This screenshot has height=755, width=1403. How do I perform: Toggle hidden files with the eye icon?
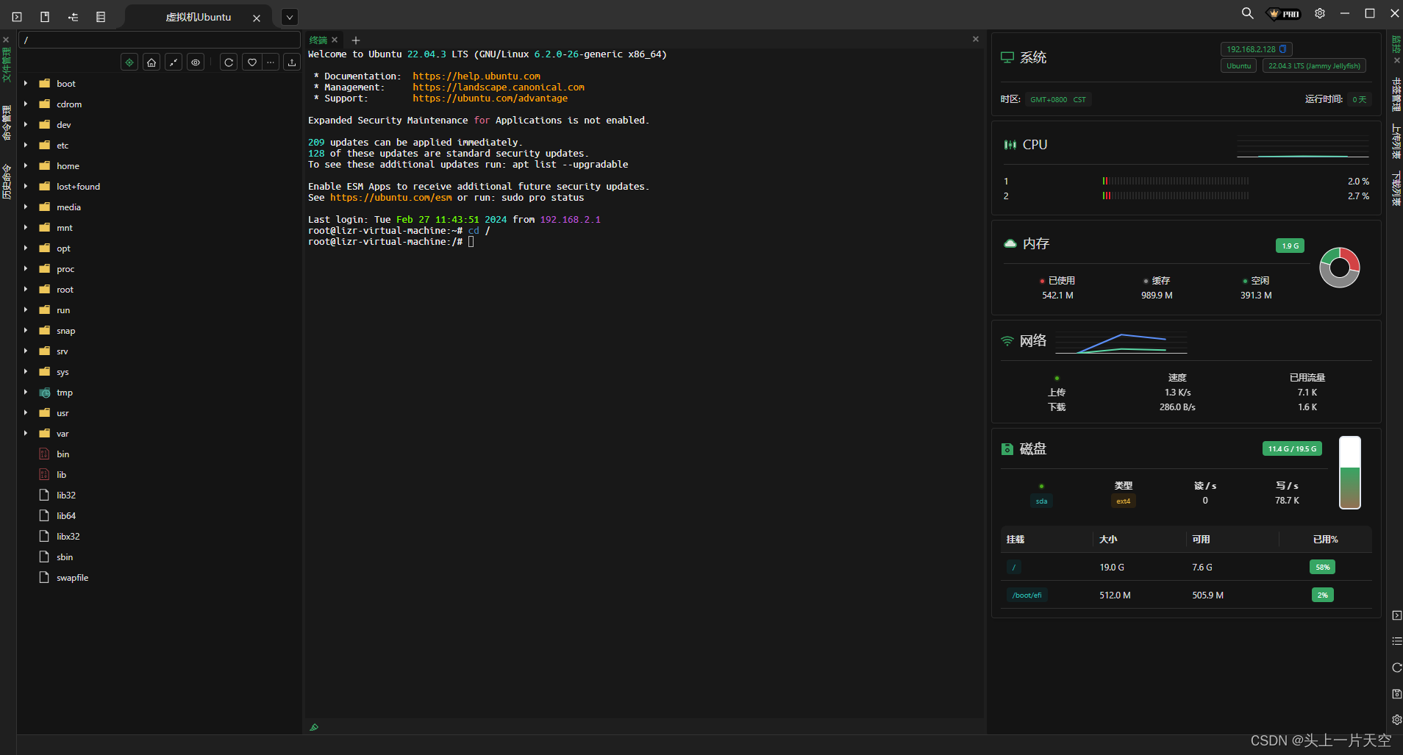pyautogui.click(x=196, y=62)
